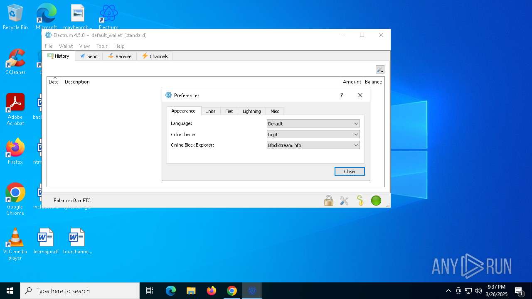Screen dimensions: 532x299
Task: Open the Google Chrome desktop shortcut
Action: click(15, 199)
